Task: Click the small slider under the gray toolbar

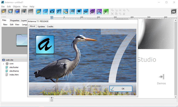Action: [x=4, y=17]
